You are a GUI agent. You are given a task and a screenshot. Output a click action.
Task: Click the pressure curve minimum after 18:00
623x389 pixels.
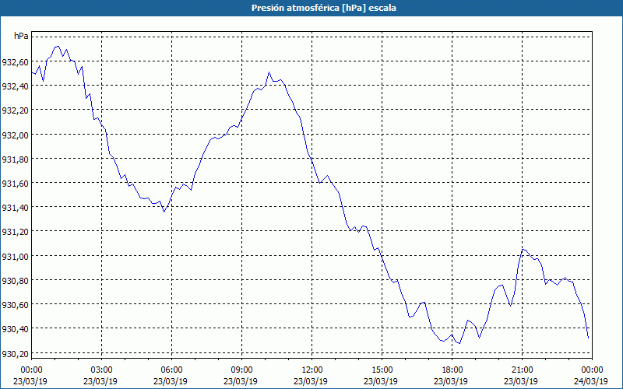click(x=459, y=343)
